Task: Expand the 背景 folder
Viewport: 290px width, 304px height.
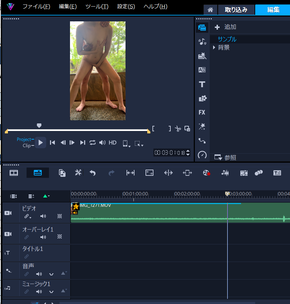Action: (x=214, y=48)
